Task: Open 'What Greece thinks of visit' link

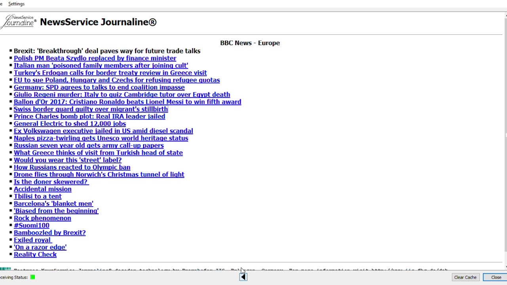Action: tap(98, 152)
